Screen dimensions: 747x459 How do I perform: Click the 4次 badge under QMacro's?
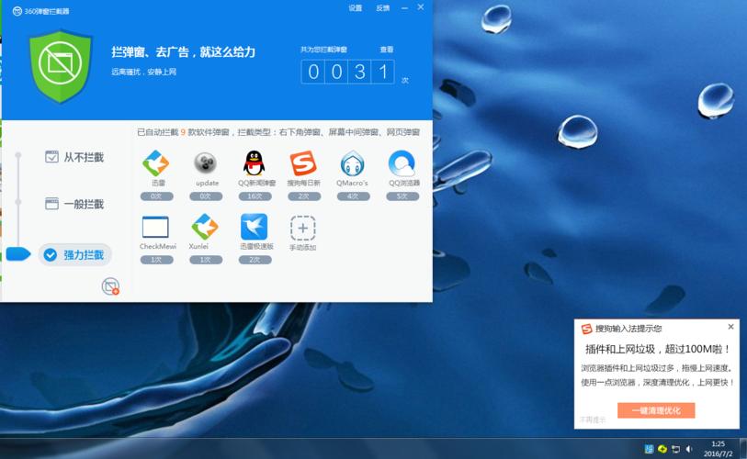353,196
